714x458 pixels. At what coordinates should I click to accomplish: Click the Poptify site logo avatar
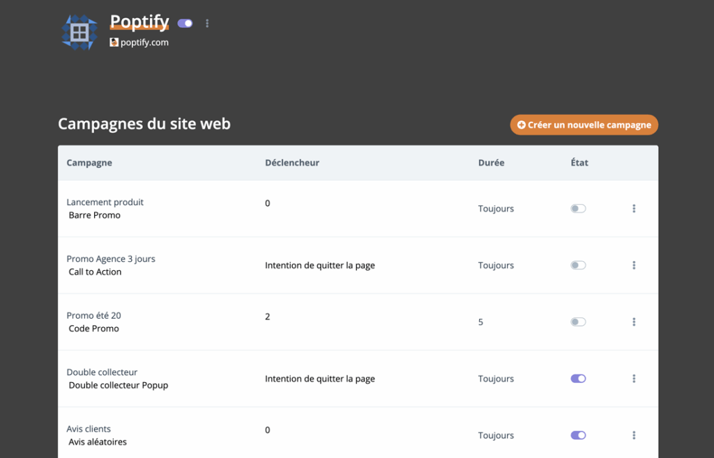79,33
